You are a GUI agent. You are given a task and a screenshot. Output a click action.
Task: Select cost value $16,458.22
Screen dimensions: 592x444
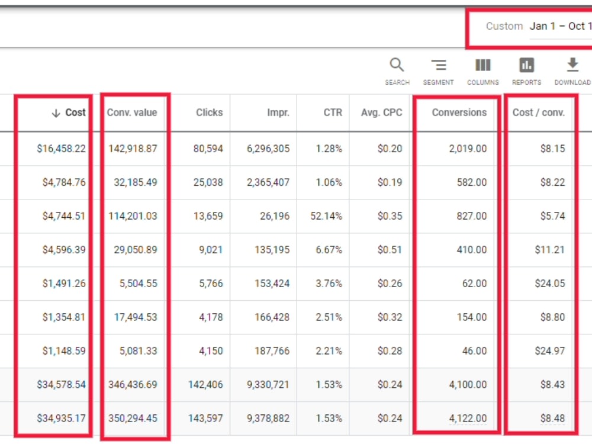61,149
